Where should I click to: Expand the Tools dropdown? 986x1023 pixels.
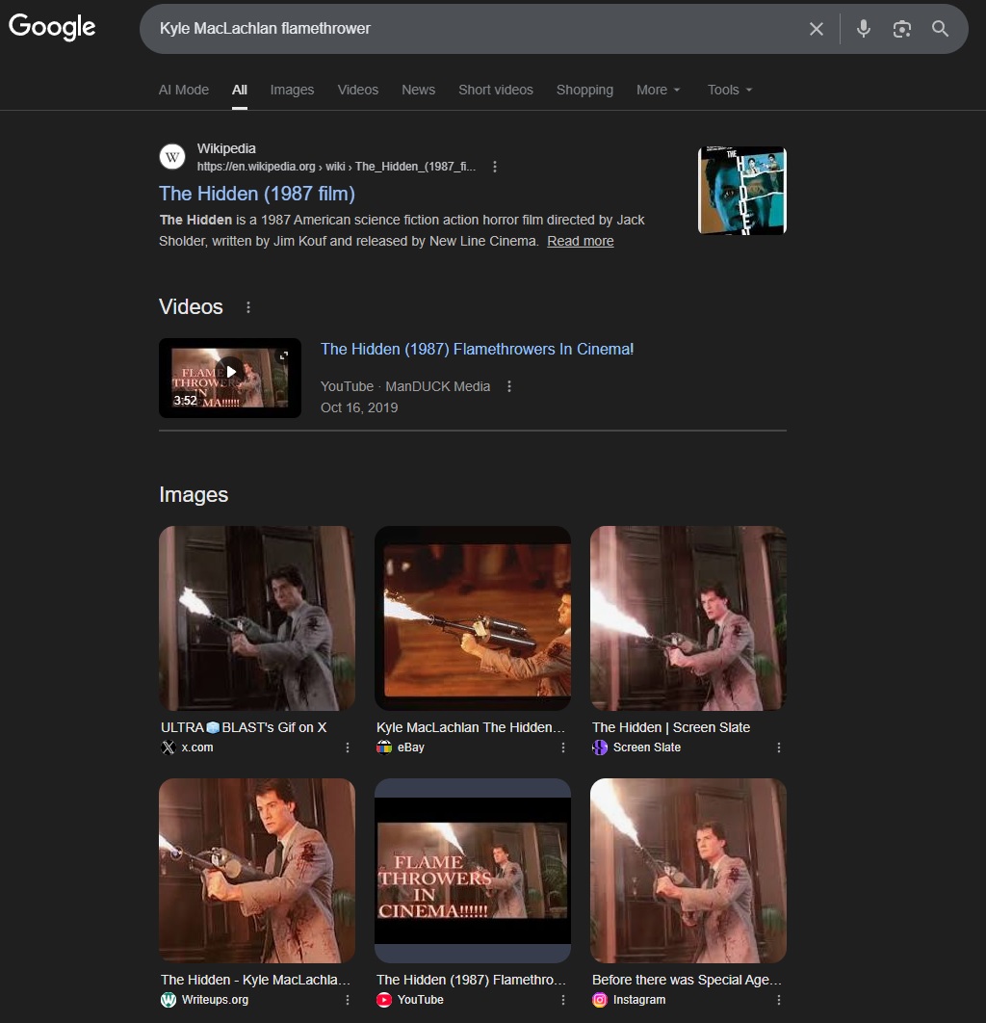click(730, 90)
